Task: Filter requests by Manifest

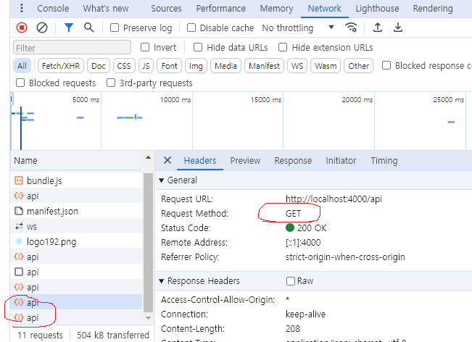Action: [x=264, y=65]
